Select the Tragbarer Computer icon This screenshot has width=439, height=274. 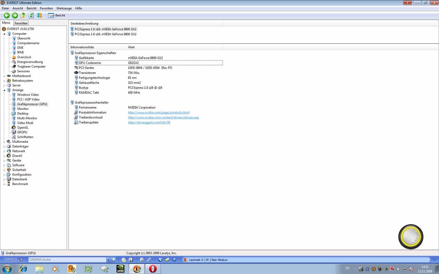14,67
